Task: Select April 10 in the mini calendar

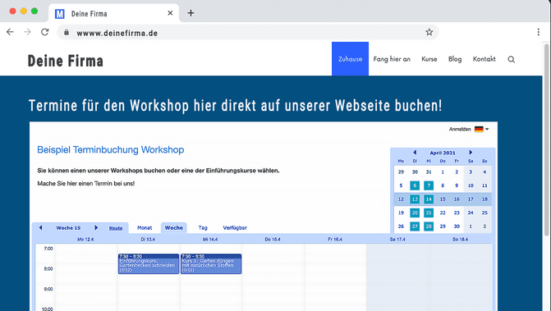Action: pyautogui.click(x=471, y=185)
